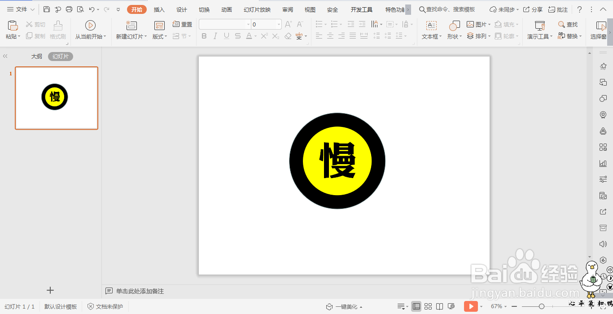Click 一键美化 in status bar
Screen dimensions: 613x314
(x=344, y=307)
